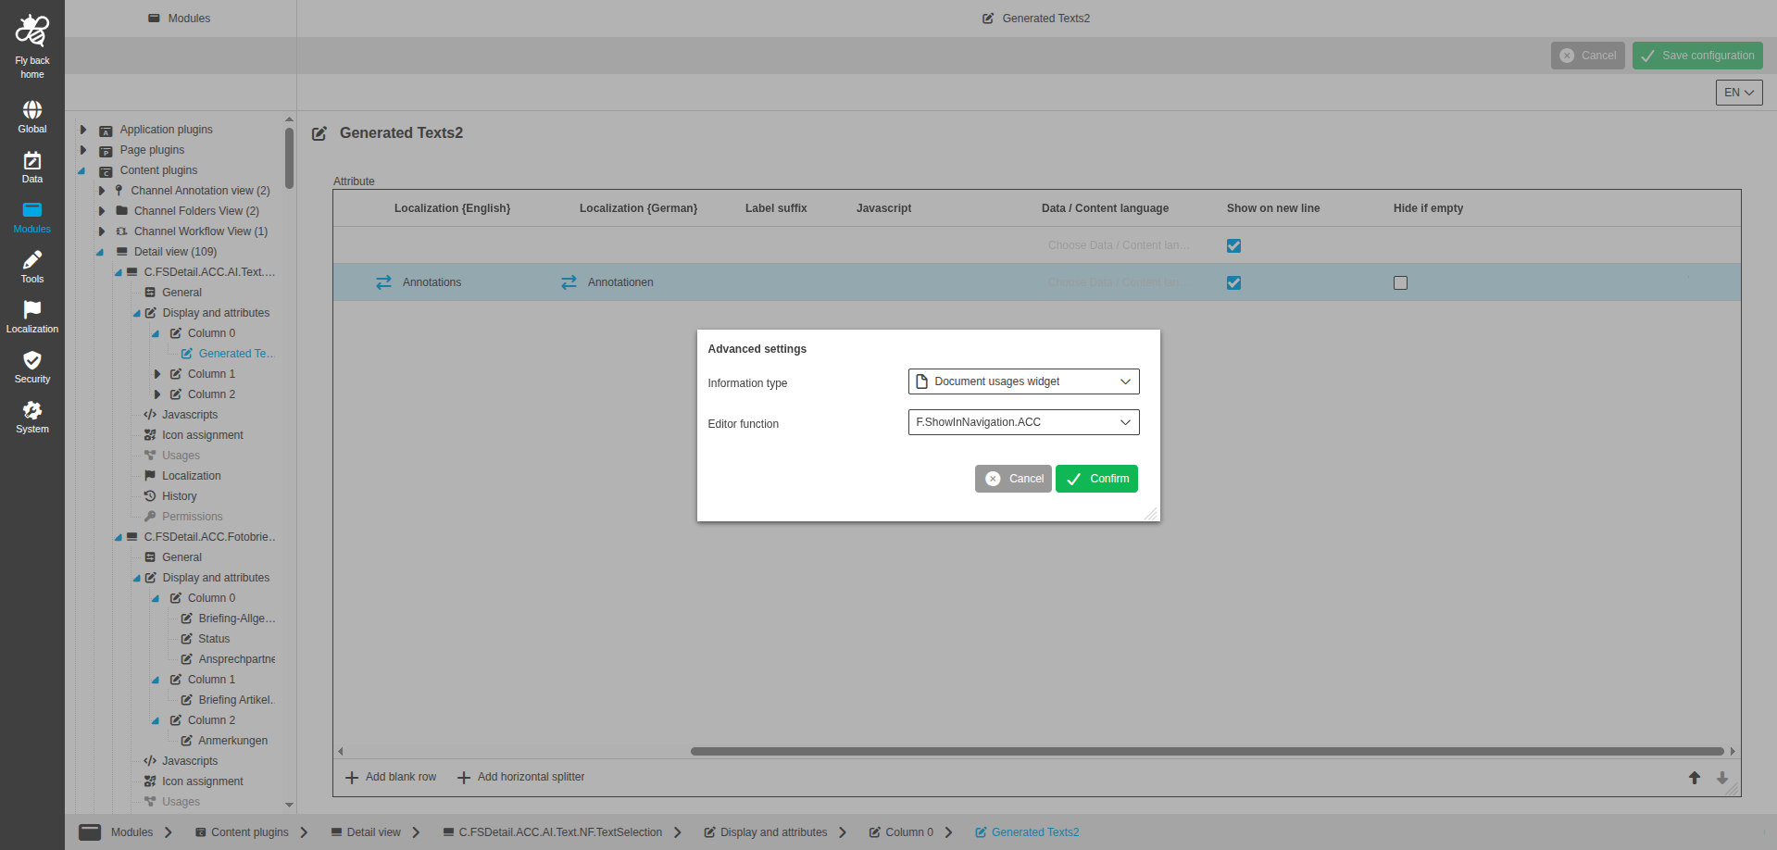Enable Hide if empty checkbox for Annotations
This screenshot has width=1777, height=850.
click(1400, 282)
